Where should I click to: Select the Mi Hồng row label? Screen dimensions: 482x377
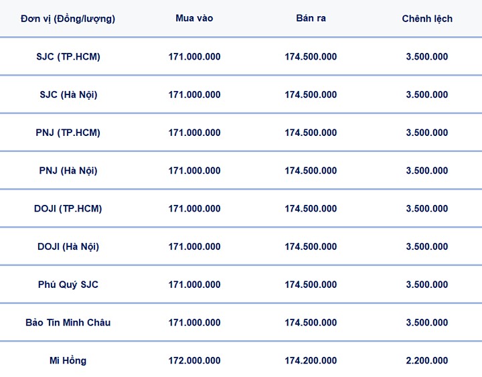[x=68, y=361]
